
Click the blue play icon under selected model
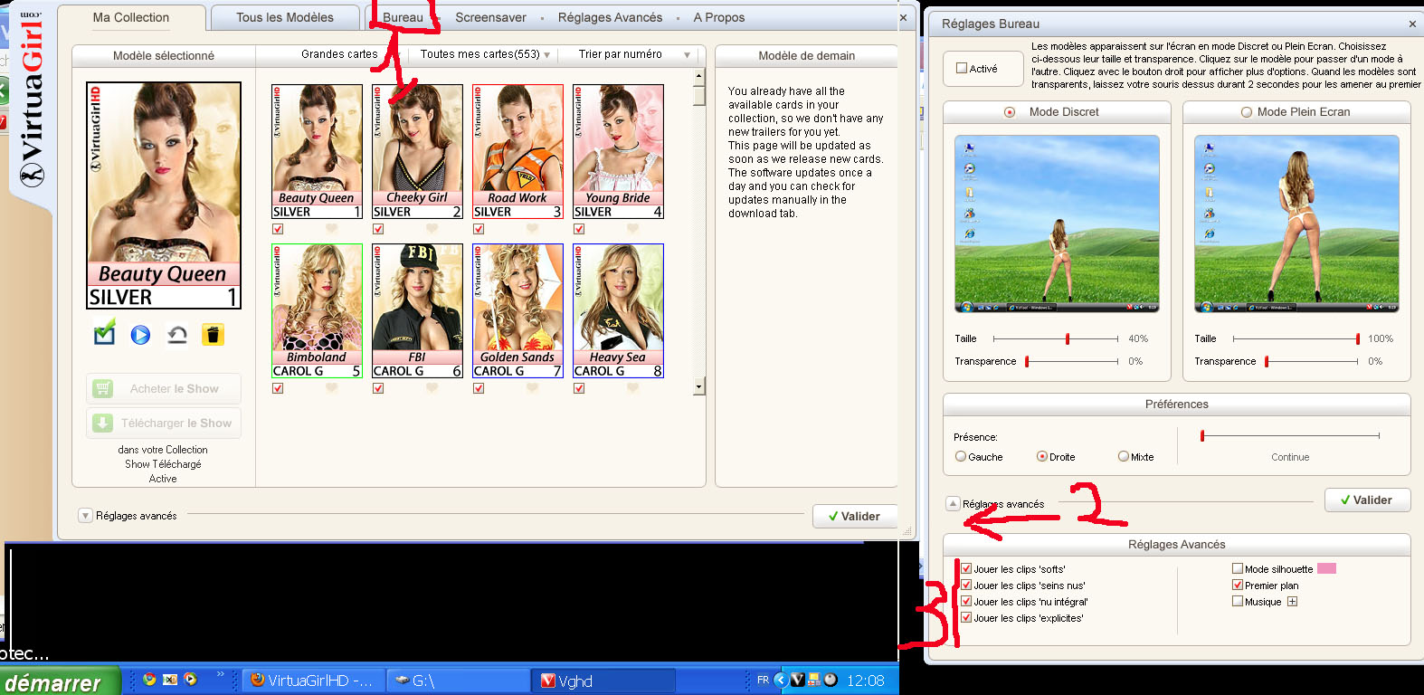pos(140,335)
